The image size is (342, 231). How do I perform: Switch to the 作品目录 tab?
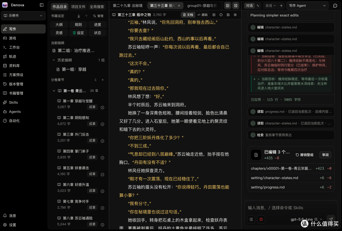pyautogui.click(x=60, y=7)
